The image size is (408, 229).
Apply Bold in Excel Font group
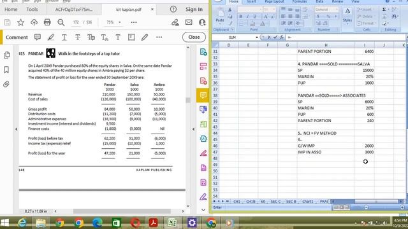tap(241, 17)
